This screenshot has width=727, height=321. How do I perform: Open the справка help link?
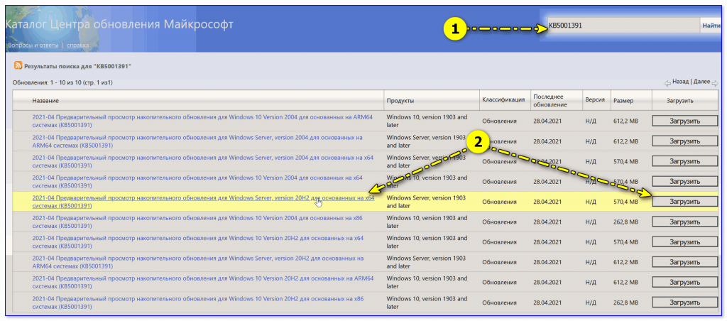pos(77,45)
